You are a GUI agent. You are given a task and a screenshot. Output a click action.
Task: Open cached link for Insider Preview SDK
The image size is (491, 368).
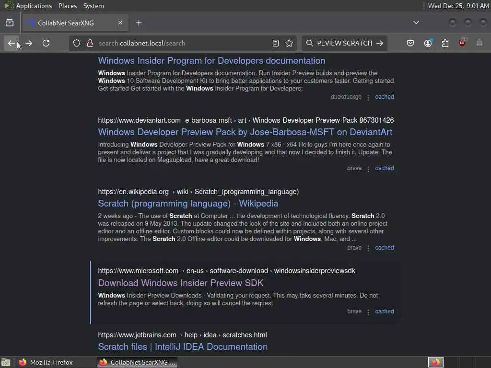[385, 311]
